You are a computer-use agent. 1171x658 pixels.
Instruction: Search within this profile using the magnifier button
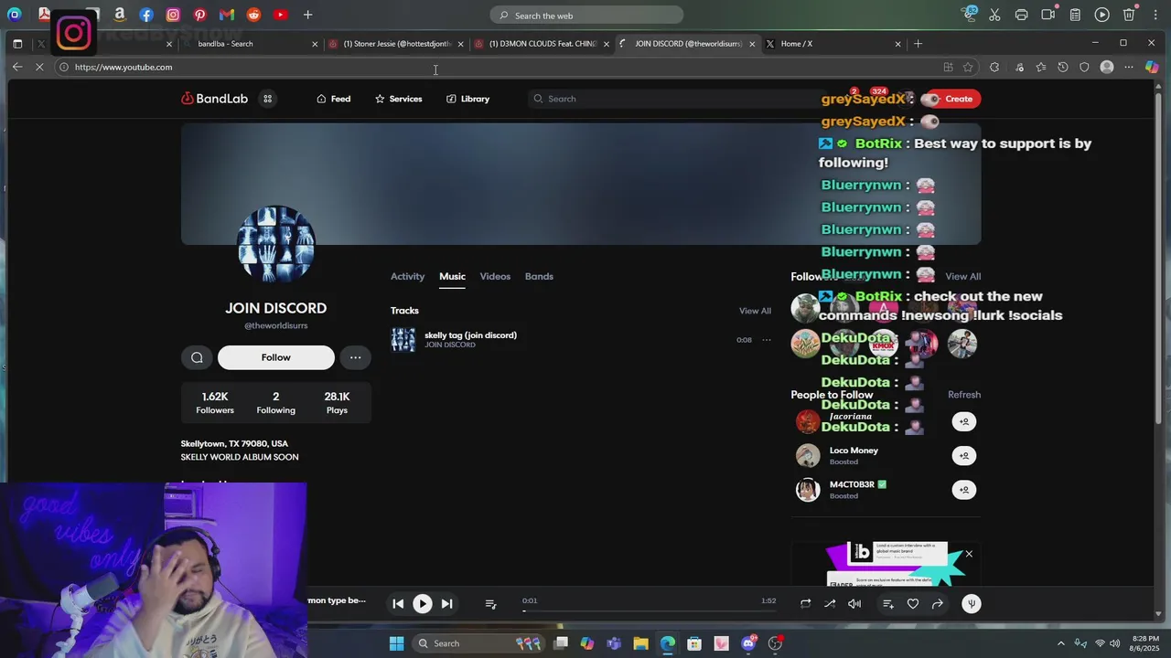(x=197, y=357)
